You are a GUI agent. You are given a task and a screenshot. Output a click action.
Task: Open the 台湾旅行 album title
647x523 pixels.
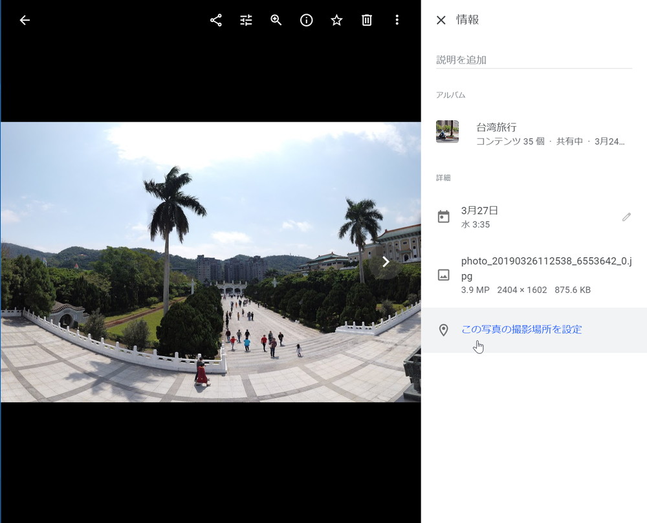point(496,127)
